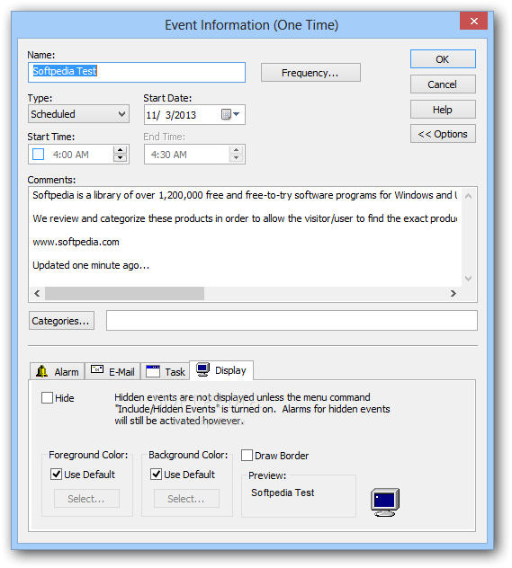Image resolution: width=512 pixels, height=568 pixels.
Task: Close the Event Information dialog
Action: [473, 21]
